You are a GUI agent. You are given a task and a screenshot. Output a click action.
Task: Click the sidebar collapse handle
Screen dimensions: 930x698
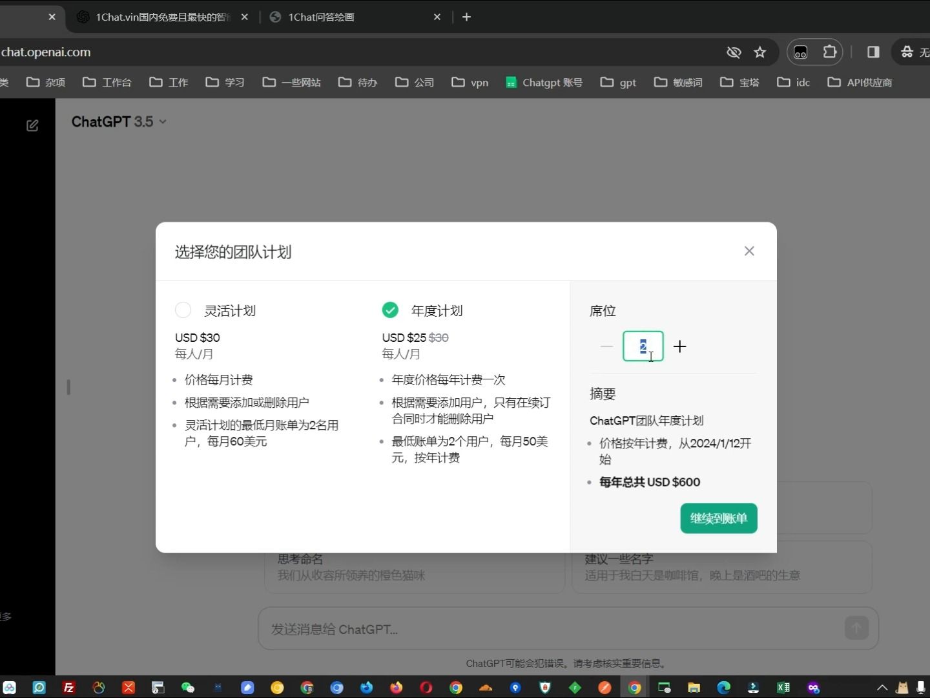pyautogui.click(x=68, y=387)
